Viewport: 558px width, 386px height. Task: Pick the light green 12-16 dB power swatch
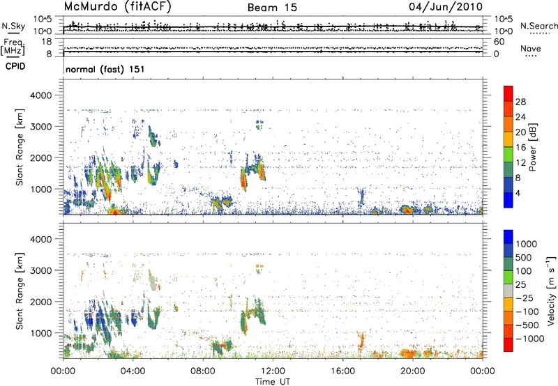(x=508, y=155)
